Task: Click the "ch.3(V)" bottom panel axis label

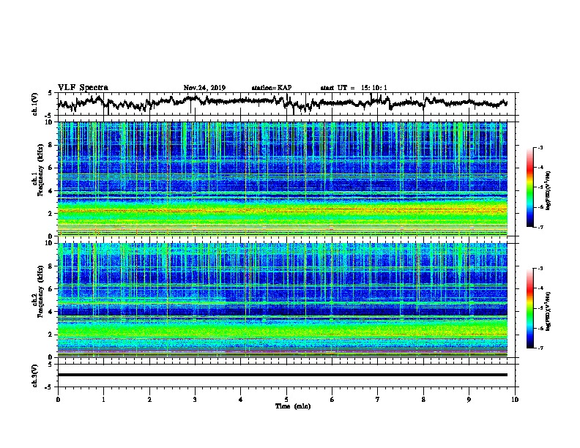Action: 34,376
